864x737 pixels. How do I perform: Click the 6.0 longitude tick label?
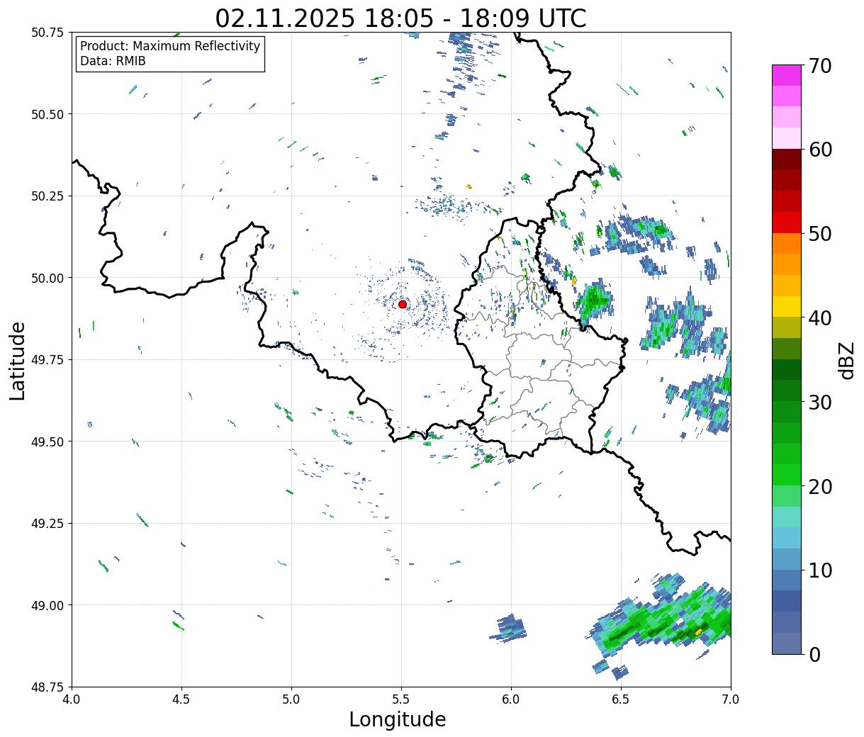pyautogui.click(x=511, y=699)
